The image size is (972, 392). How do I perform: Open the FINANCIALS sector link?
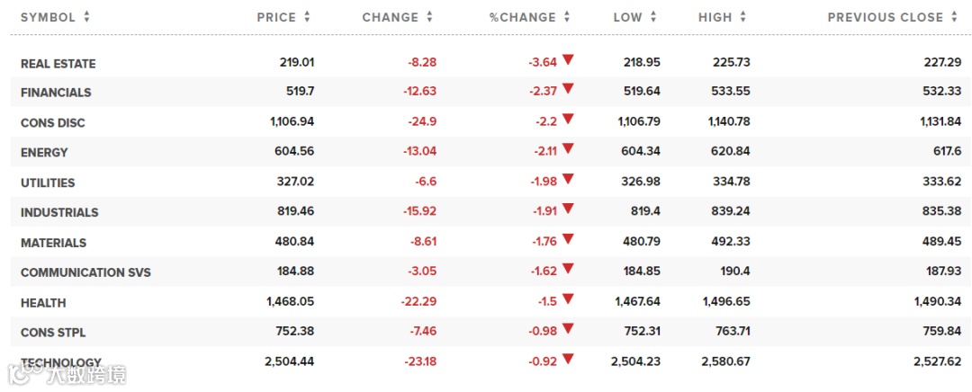pyautogui.click(x=56, y=93)
